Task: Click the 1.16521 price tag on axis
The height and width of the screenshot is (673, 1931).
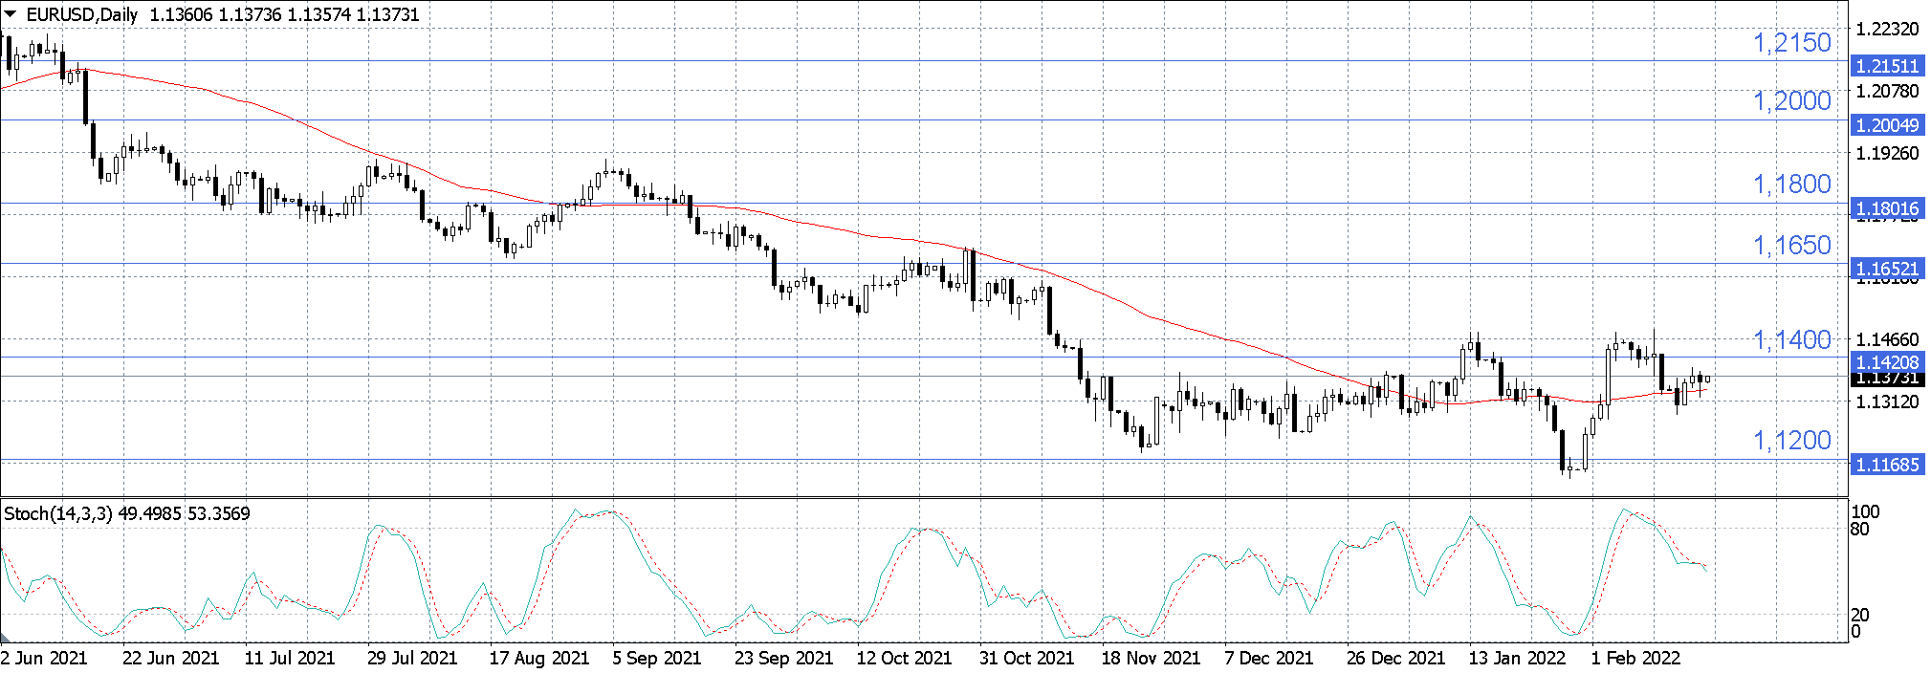Action: coord(1886,269)
